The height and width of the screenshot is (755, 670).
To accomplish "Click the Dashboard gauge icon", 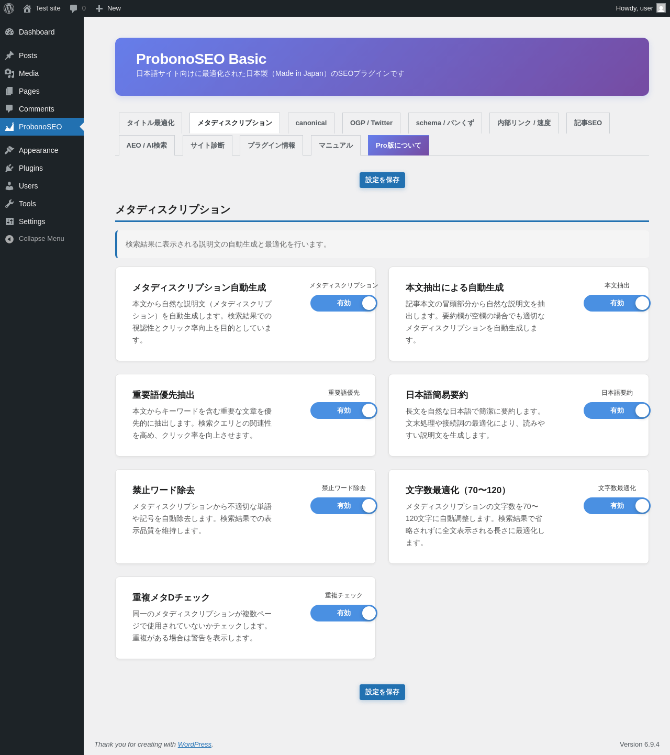I will (9, 32).
